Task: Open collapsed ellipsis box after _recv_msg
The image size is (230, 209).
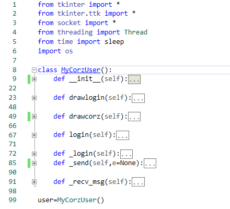Action: (138, 182)
